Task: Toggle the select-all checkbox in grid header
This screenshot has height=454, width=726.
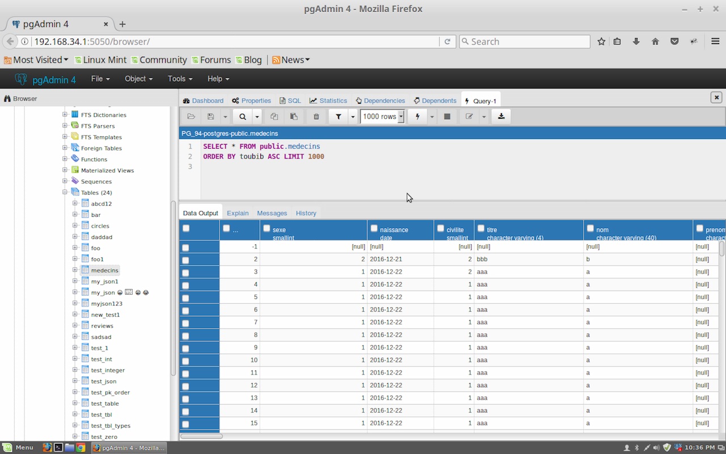Action: coord(186,229)
